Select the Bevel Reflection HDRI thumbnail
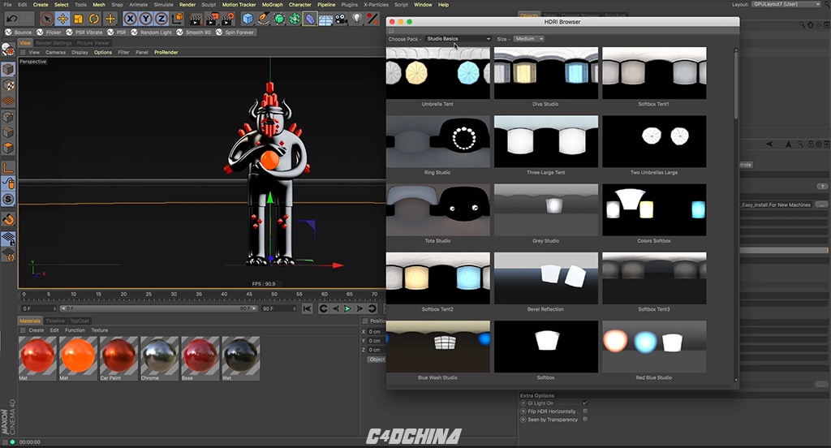Viewport: 831px width, 448px height. pos(546,278)
